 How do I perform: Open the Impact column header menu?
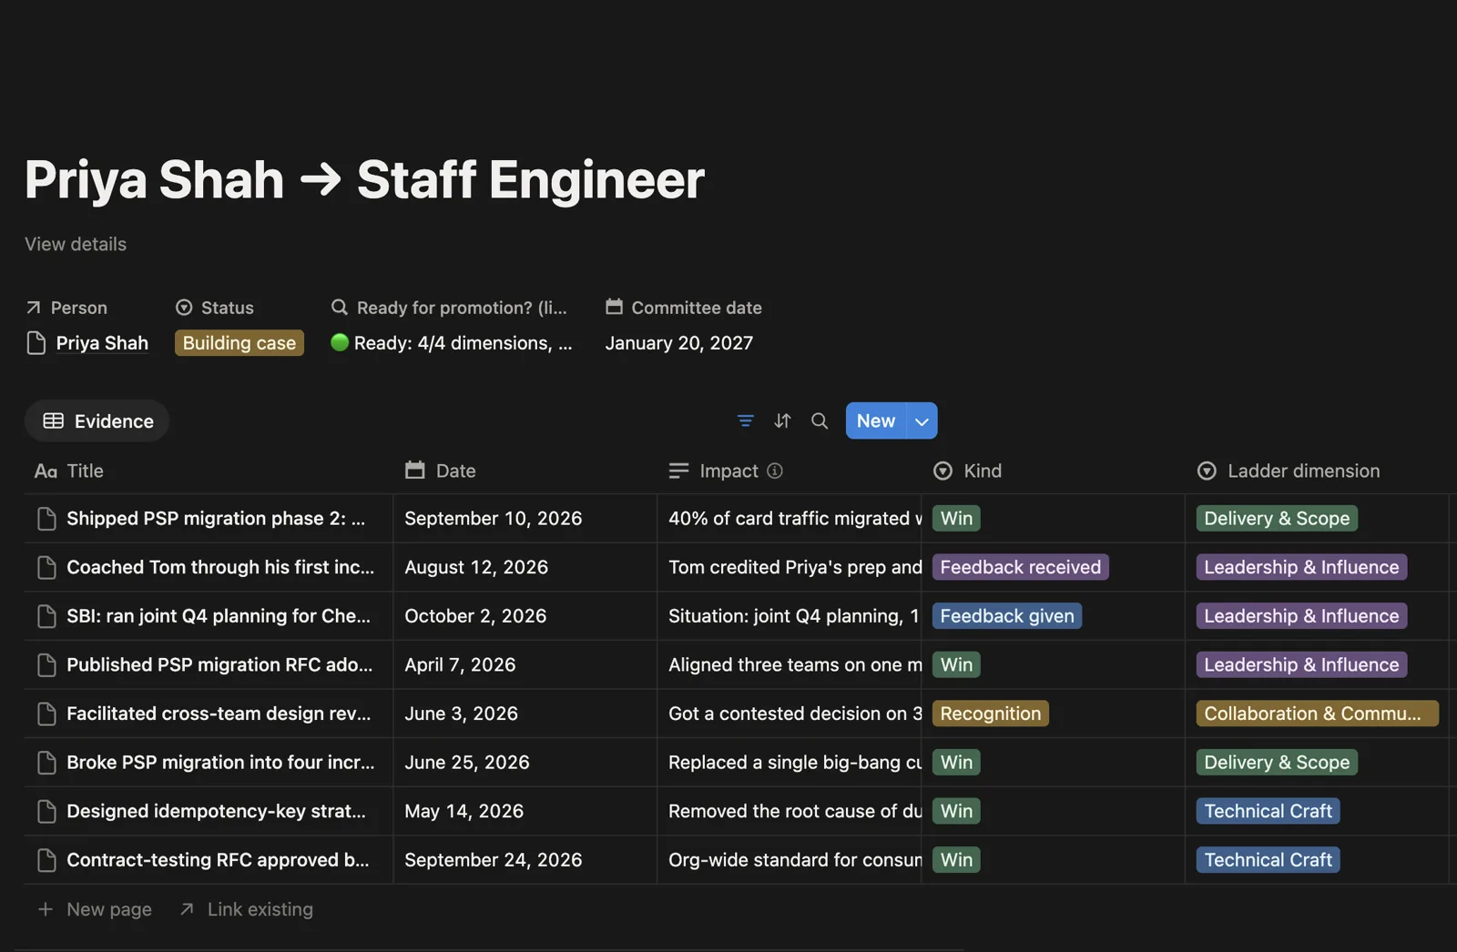pos(789,471)
